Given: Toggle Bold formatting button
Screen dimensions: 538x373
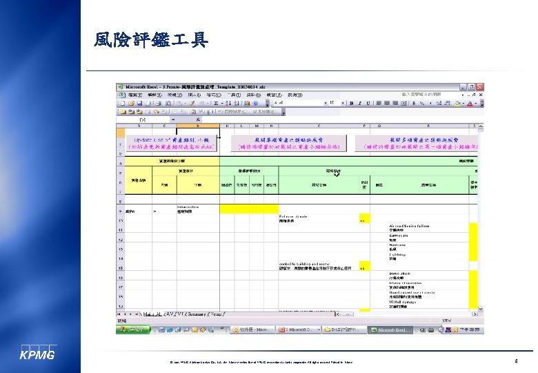Looking at the screenshot, I should click(351, 103).
